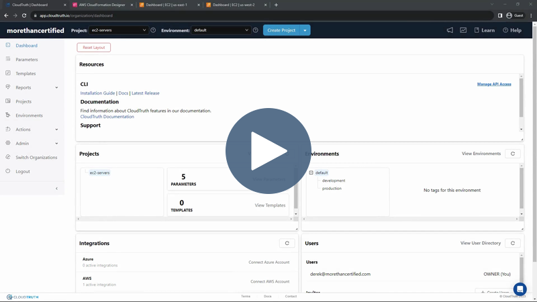537x302 pixels.
Task: Click Connect Azure Account
Action: [269, 262]
